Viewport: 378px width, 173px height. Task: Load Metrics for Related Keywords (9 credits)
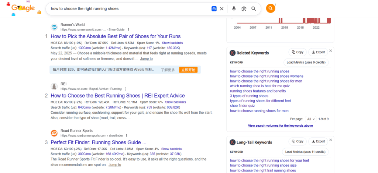click(x=306, y=63)
